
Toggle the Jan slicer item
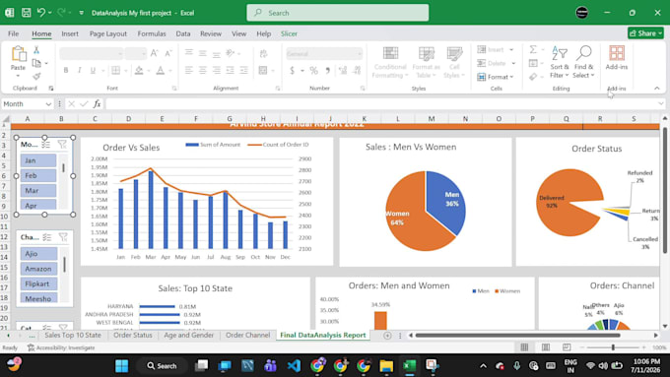38,160
